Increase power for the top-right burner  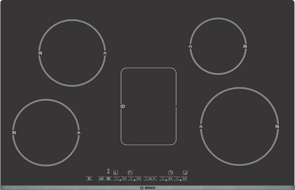(170, 179)
